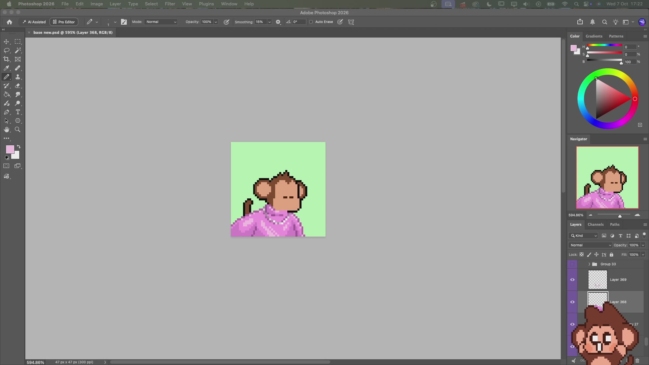Hide Layer 368 using its eye icon
The height and width of the screenshot is (365, 649).
tap(572, 302)
